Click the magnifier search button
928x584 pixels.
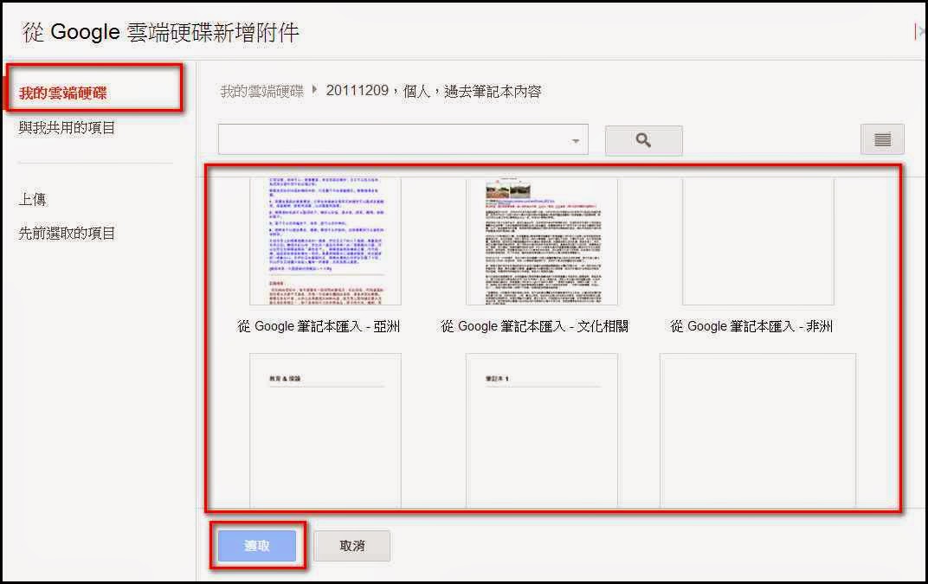pyautogui.click(x=643, y=140)
